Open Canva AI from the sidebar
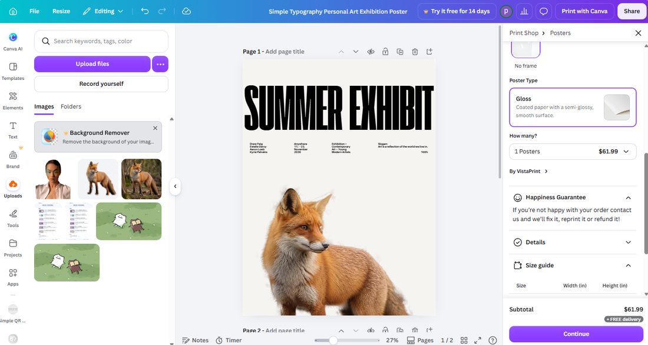 tap(13, 42)
